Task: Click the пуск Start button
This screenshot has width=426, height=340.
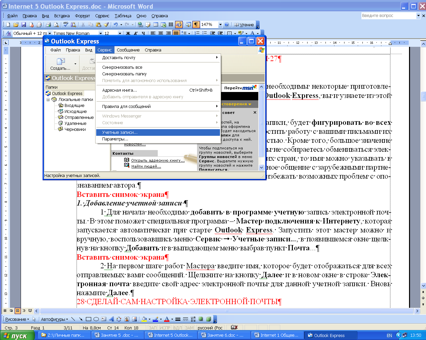Action: click(x=17, y=335)
